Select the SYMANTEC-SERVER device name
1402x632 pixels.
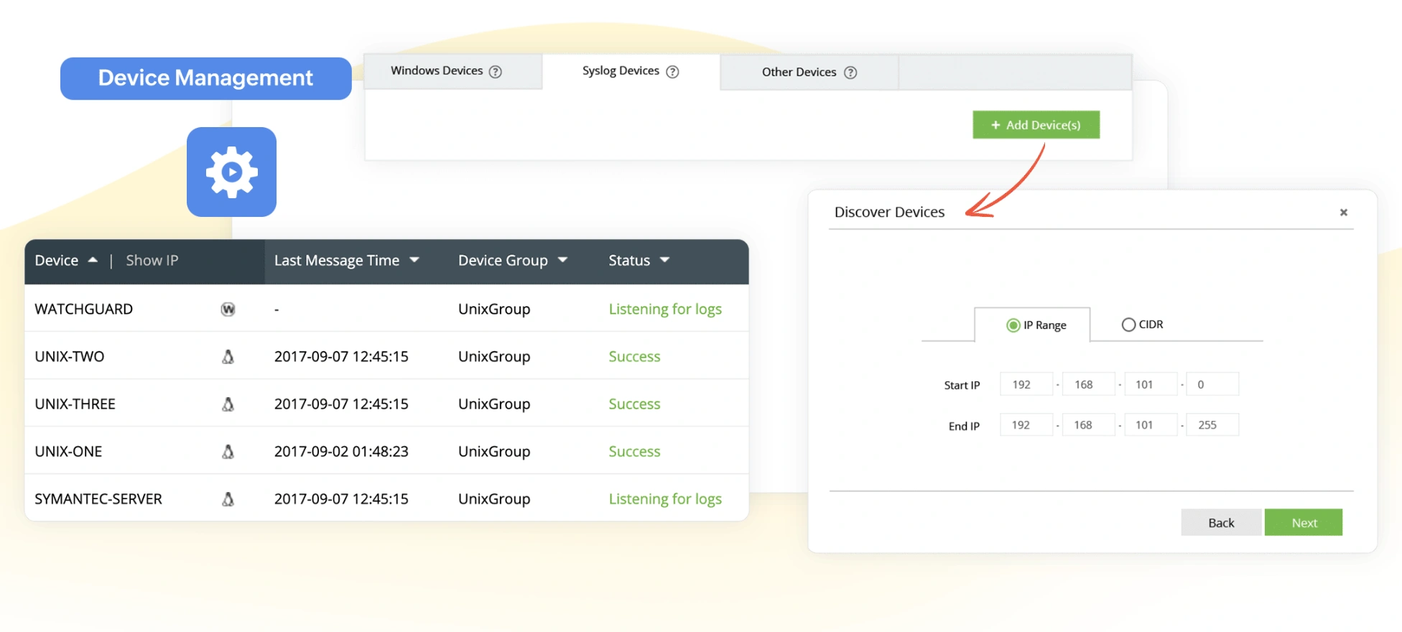point(98,499)
